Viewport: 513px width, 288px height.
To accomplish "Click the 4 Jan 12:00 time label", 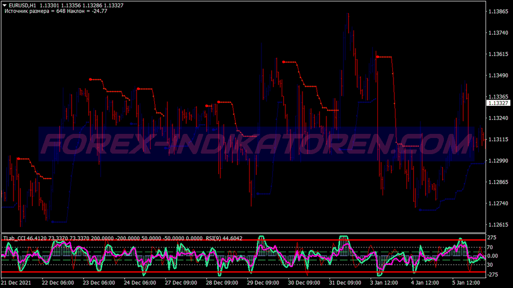I will (x=425, y=283).
